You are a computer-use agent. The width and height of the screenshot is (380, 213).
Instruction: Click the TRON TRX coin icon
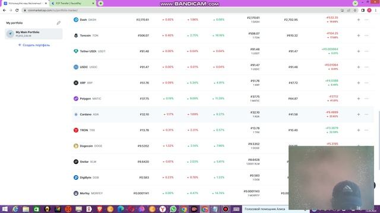tap(76, 130)
